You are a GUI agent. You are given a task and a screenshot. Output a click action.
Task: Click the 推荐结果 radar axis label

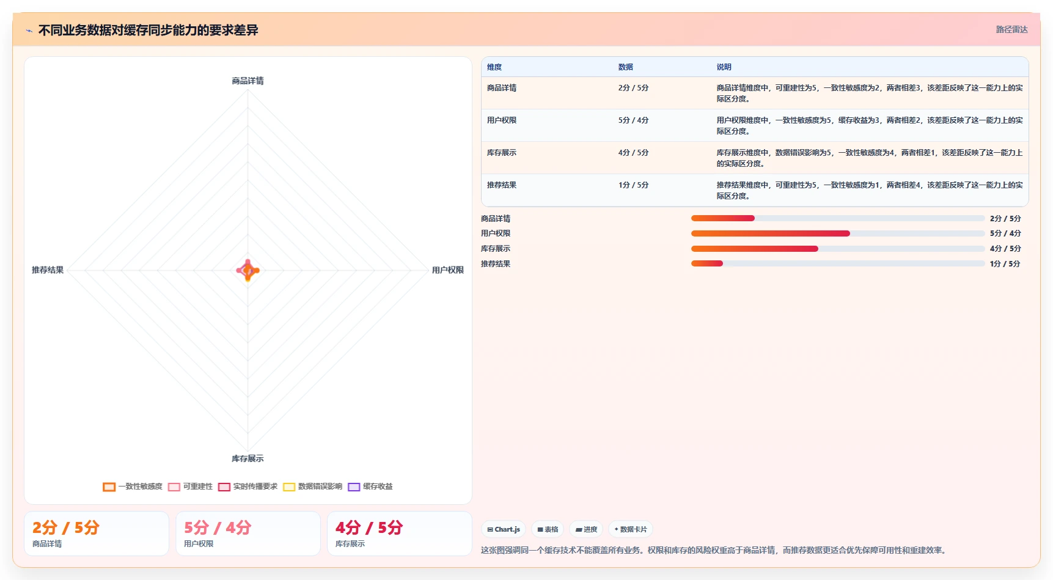(x=48, y=270)
